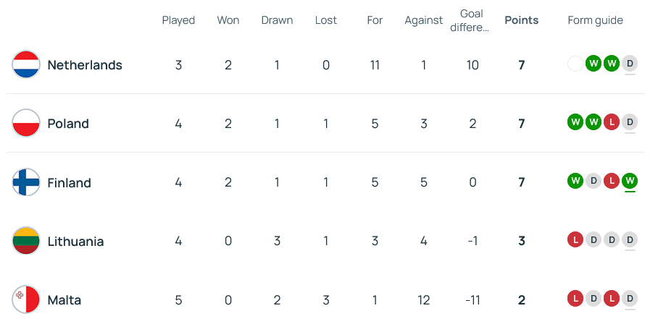Click the Lithuania flag icon
The image size is (658, 324).
(x=26, y=241)
